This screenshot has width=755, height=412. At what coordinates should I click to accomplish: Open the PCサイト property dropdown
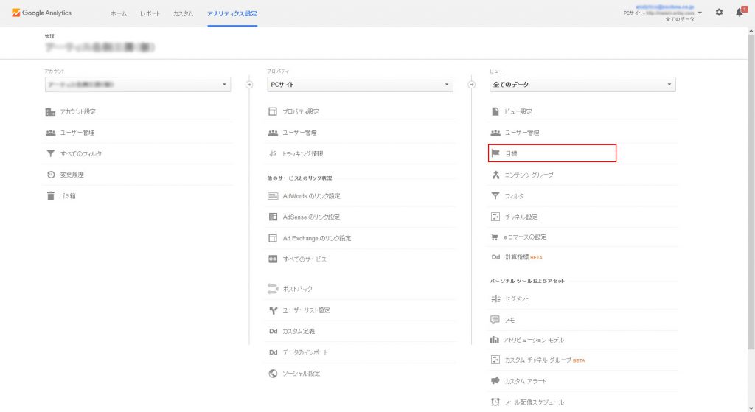point(360,85)
